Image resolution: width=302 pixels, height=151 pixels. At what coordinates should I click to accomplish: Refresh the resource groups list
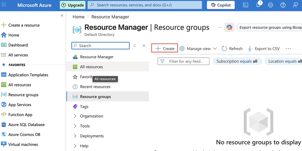[232, 49]
